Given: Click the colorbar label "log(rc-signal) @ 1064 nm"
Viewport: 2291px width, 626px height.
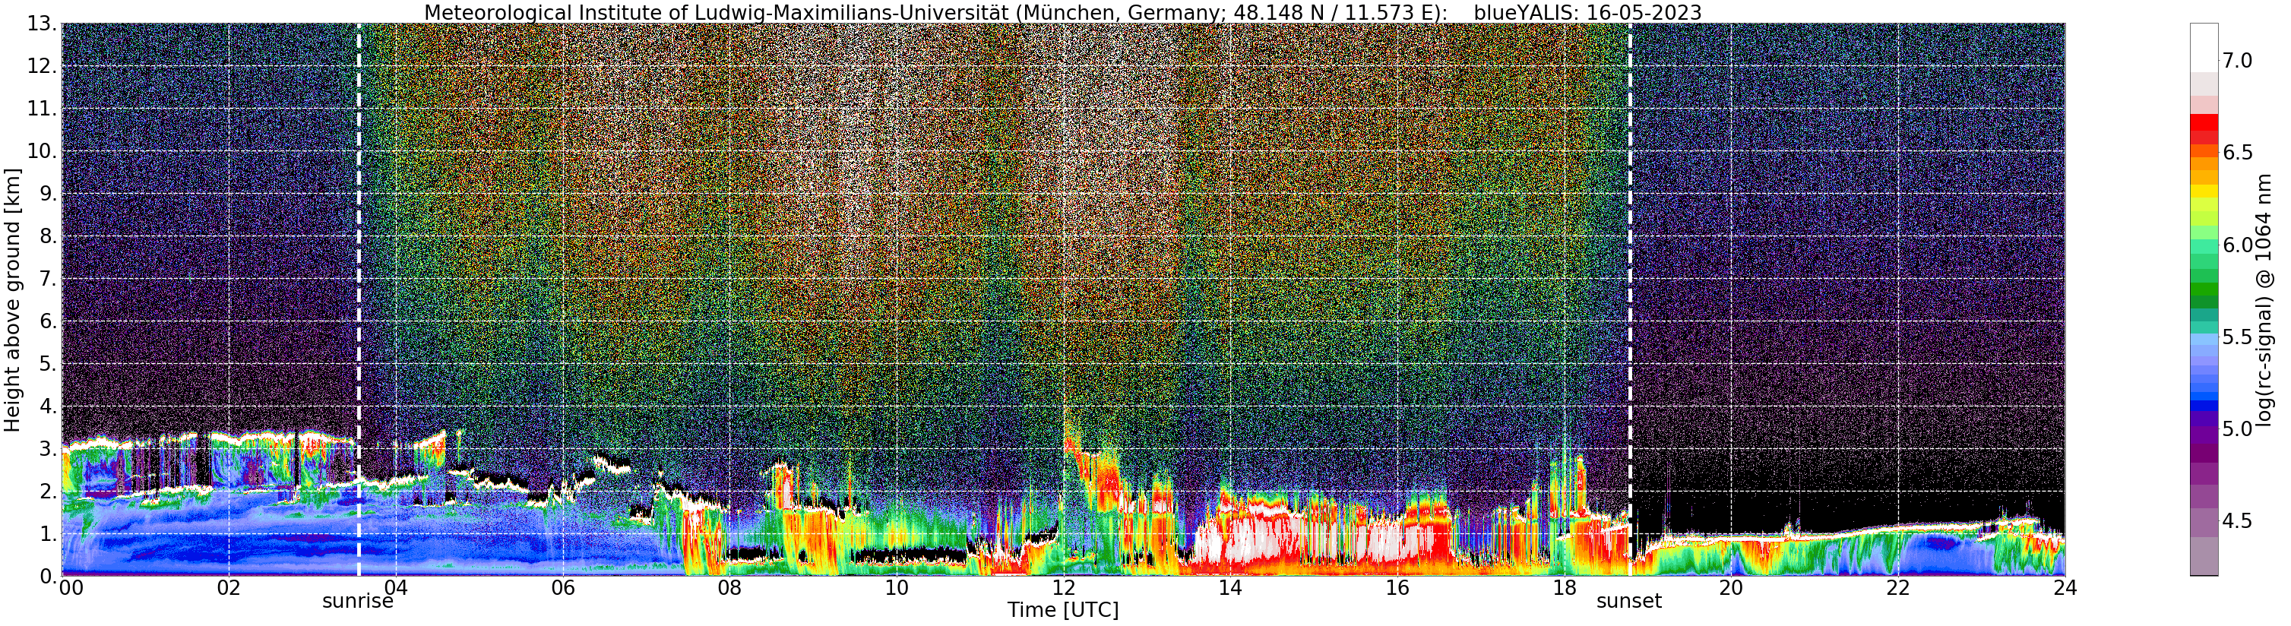Looking at the screenshot, I should (2264, 299).
